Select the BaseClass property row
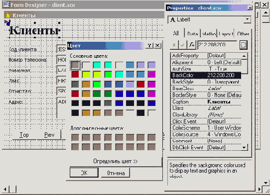The image size is (270, 195). [206, 89]
